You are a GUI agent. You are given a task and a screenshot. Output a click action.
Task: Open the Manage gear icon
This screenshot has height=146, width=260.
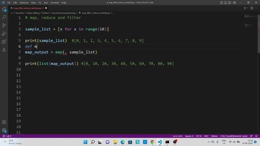click(4, 130)
